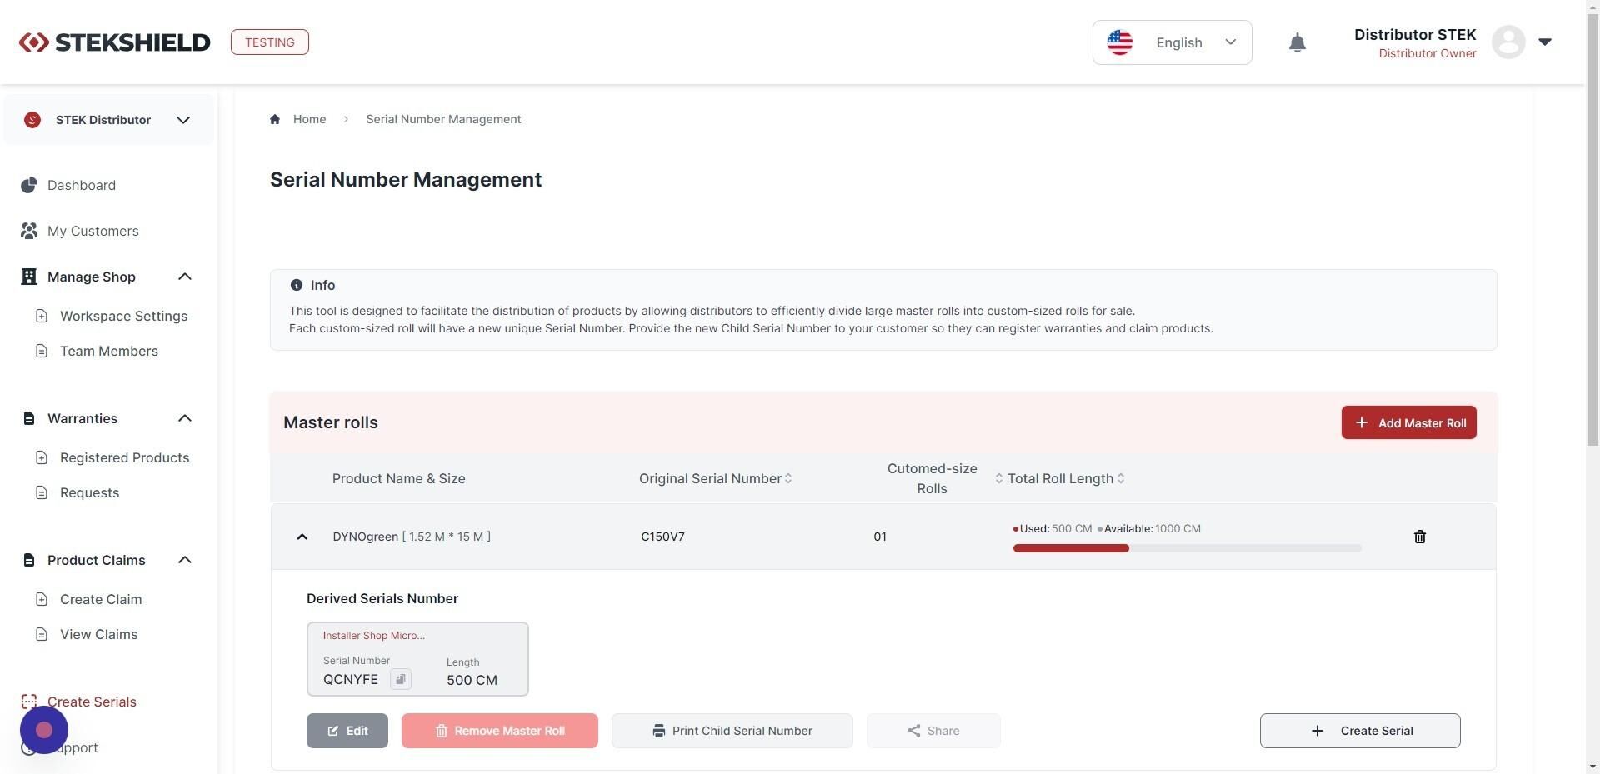Click Remove Master Roll button

(x=500, y=731)
